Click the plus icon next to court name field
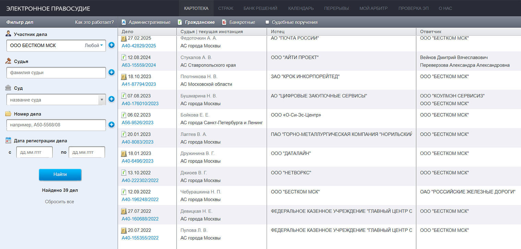Screen dimensions: 521x249 [111, 99]
